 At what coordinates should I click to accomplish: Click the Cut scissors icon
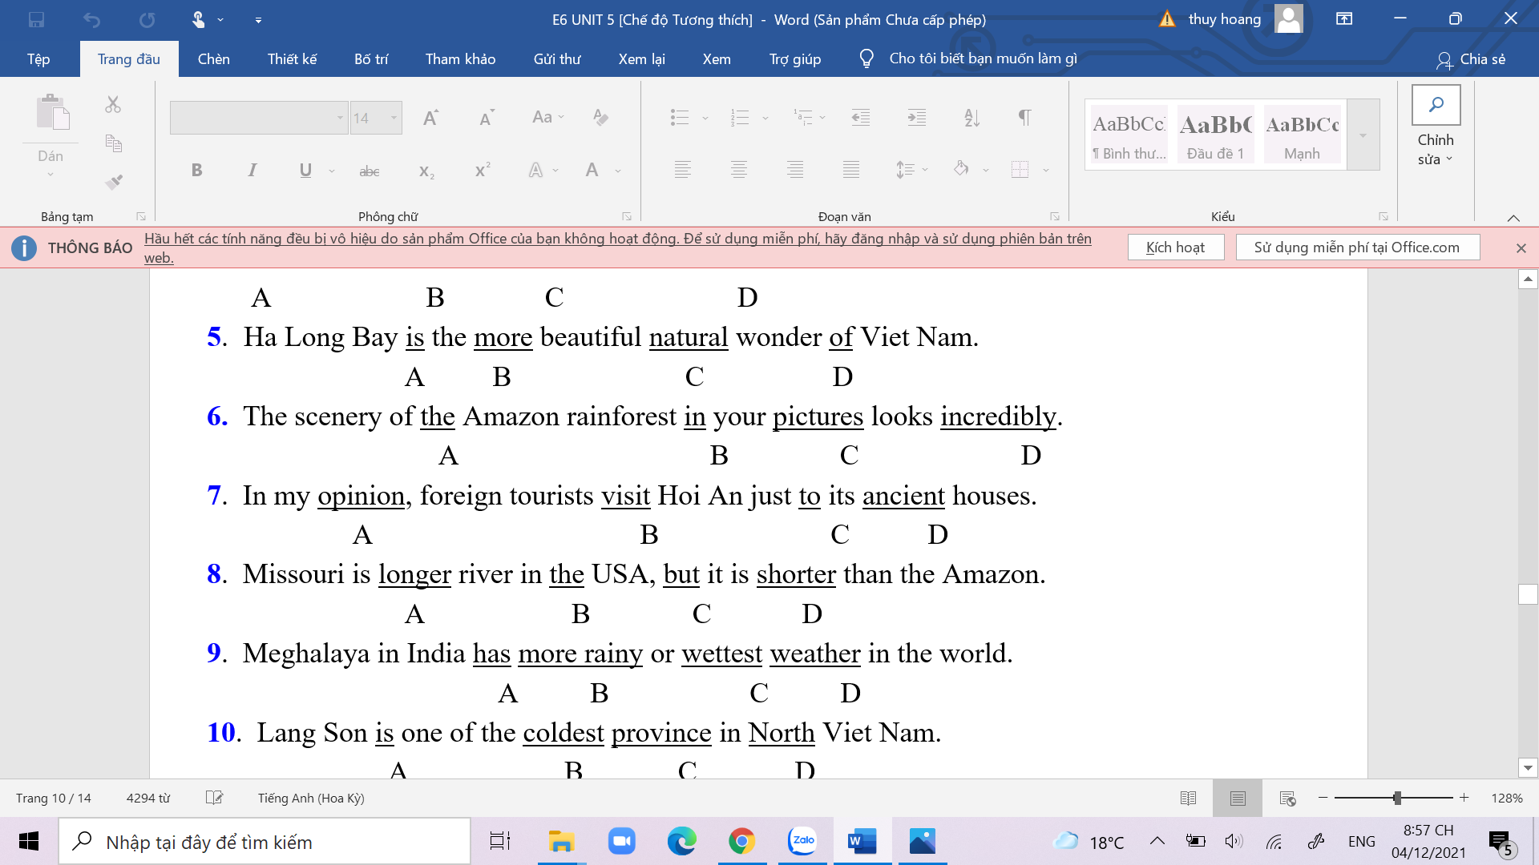pyautogui.click(x=113, y=104)
